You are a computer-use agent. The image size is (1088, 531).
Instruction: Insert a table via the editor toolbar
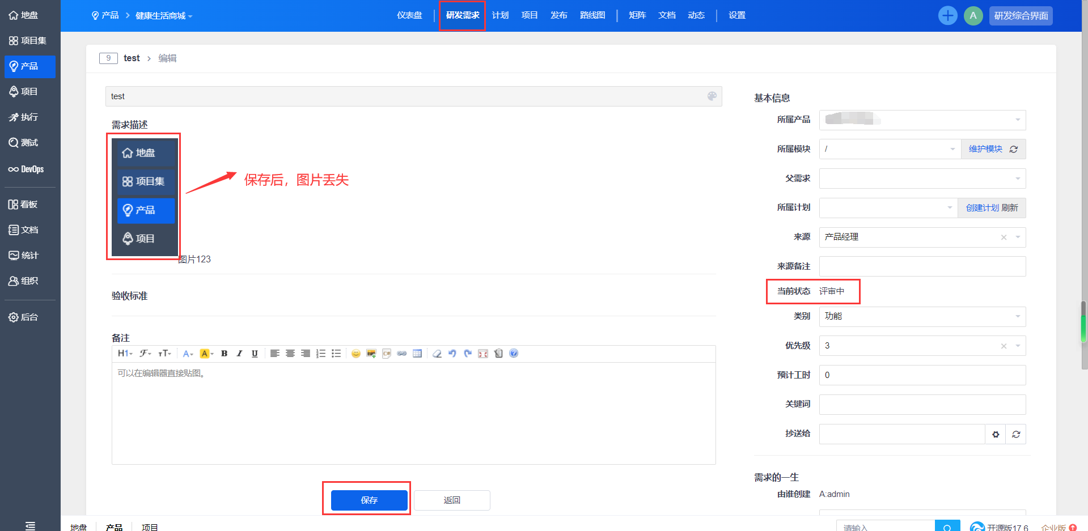tap(417, 354)
